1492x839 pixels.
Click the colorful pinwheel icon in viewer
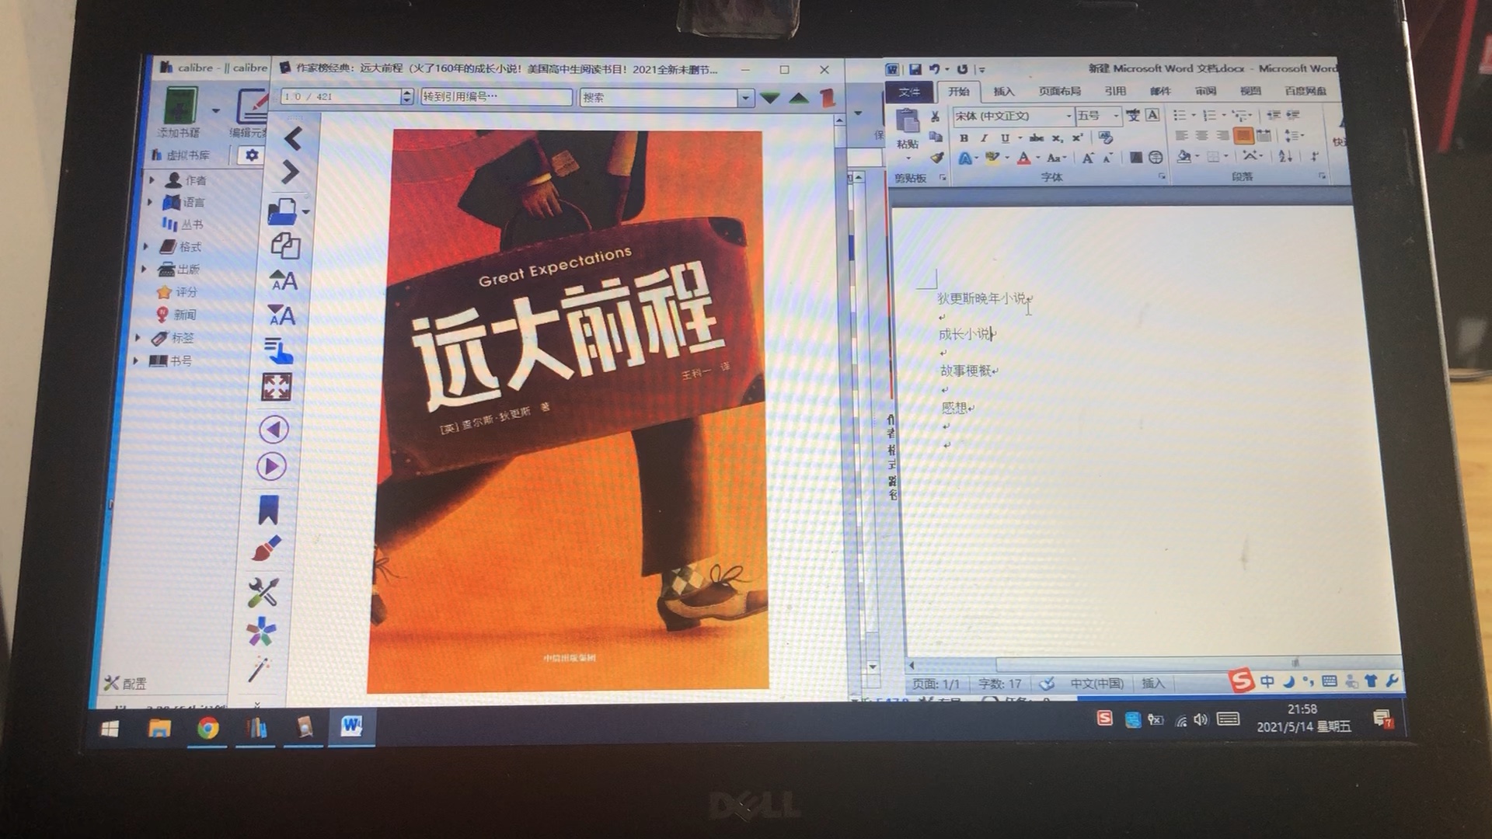[x=261, y=632]
